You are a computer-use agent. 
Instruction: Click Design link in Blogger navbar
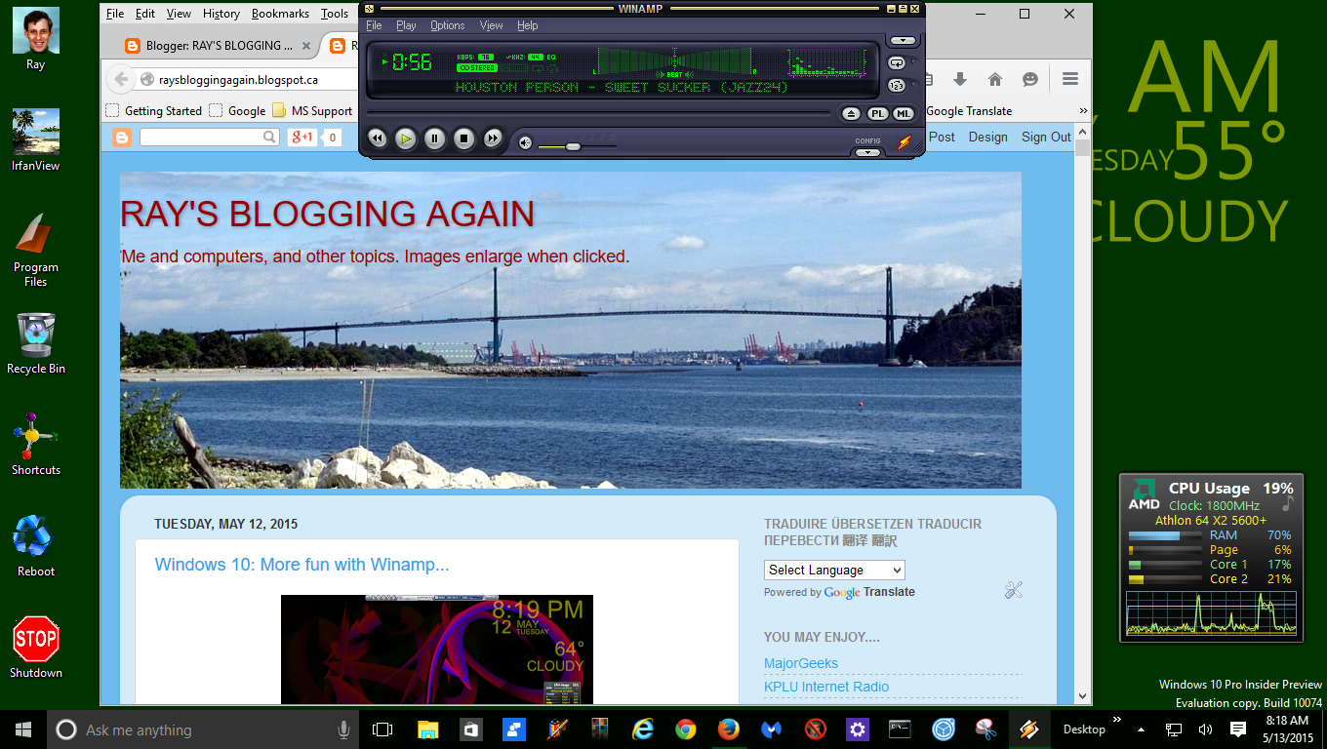988,138
